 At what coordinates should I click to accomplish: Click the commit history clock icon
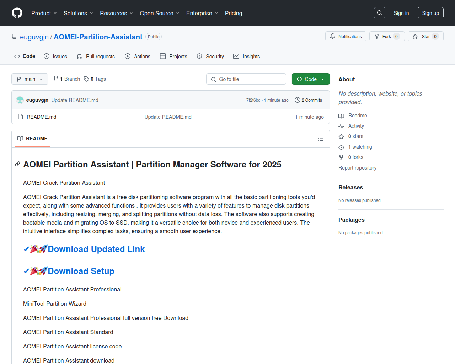click(x=298, y=100)
